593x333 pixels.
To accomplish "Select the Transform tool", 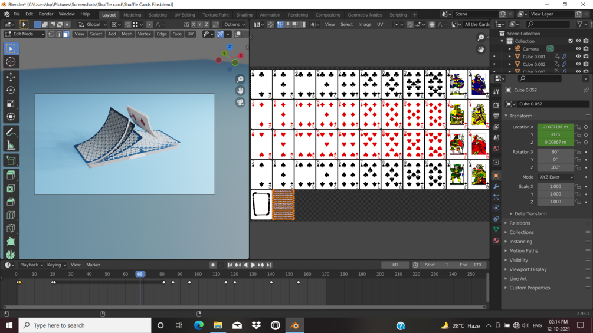I will 11,117.
